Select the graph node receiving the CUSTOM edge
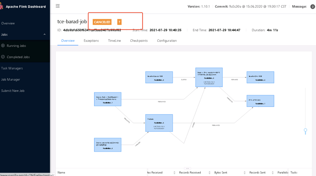This screenshot has height=176, width=316. 209,77
